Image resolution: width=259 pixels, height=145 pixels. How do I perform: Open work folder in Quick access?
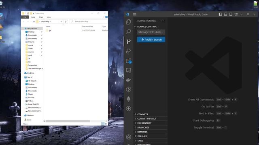(30, 55)
